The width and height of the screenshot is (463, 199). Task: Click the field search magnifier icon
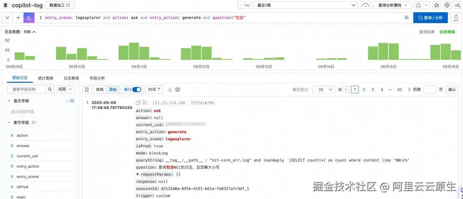pos(50,89)
